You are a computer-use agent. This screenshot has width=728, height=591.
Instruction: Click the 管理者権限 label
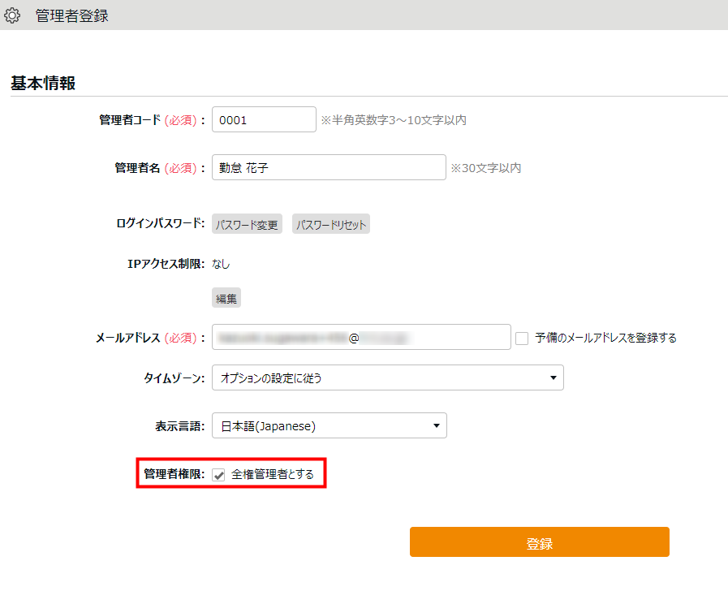(174, 475)
